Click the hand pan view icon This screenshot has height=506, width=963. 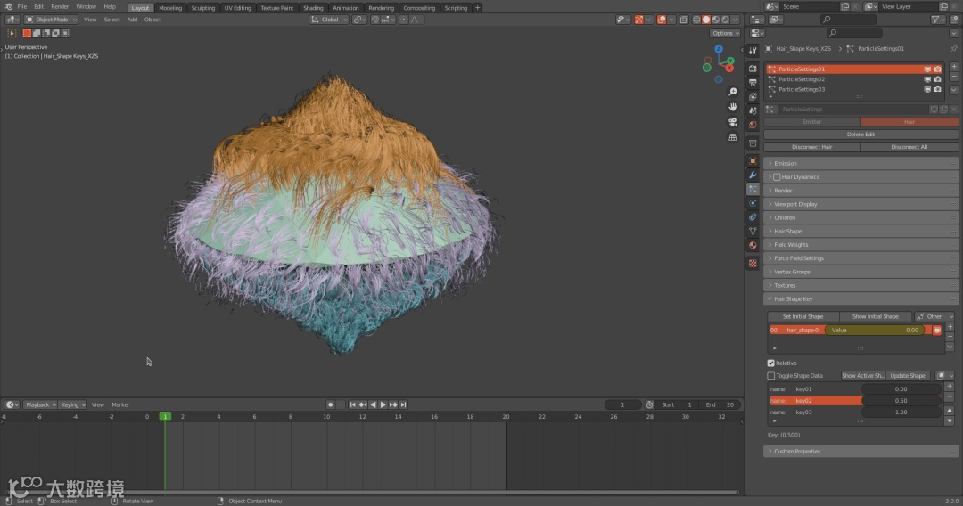coord(733,107)
